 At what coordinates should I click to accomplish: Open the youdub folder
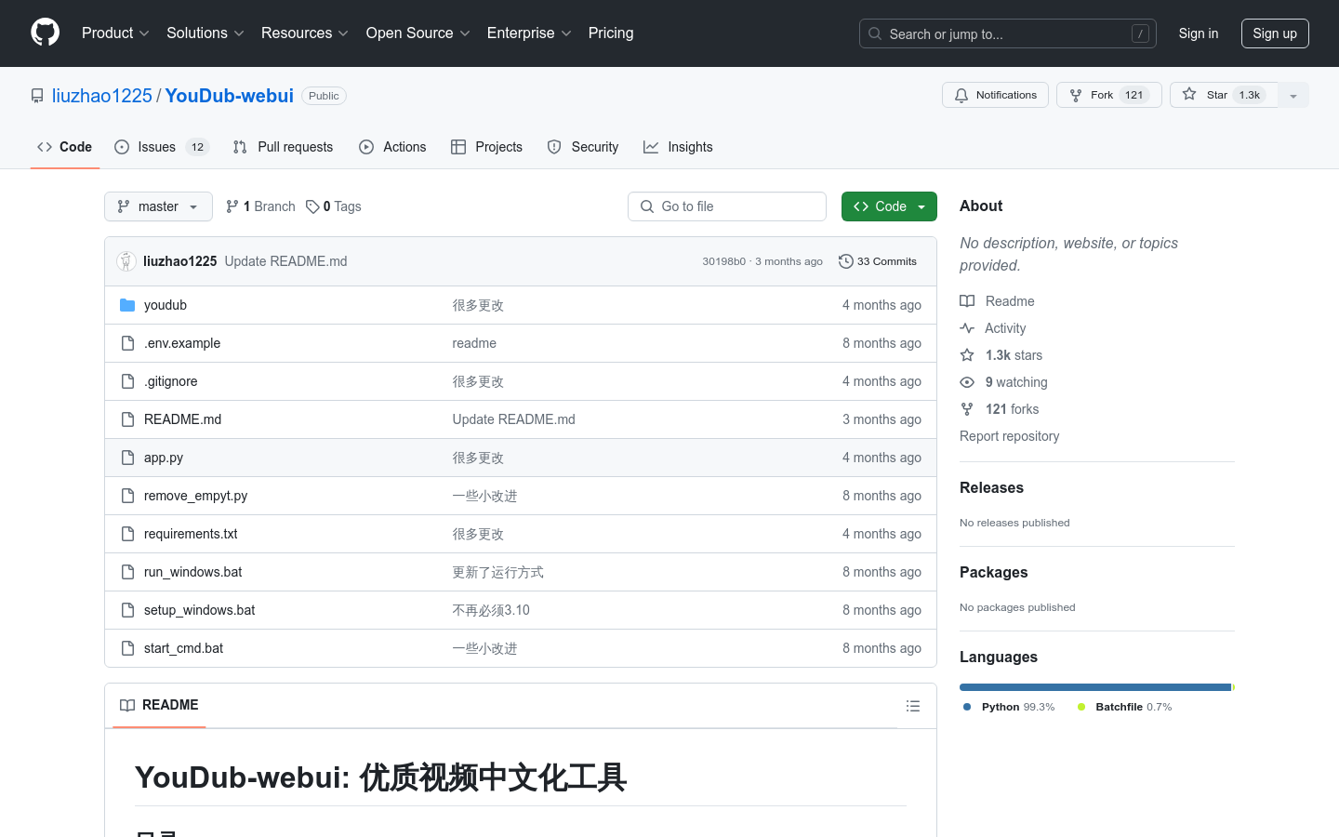click(x=166, y=305)
